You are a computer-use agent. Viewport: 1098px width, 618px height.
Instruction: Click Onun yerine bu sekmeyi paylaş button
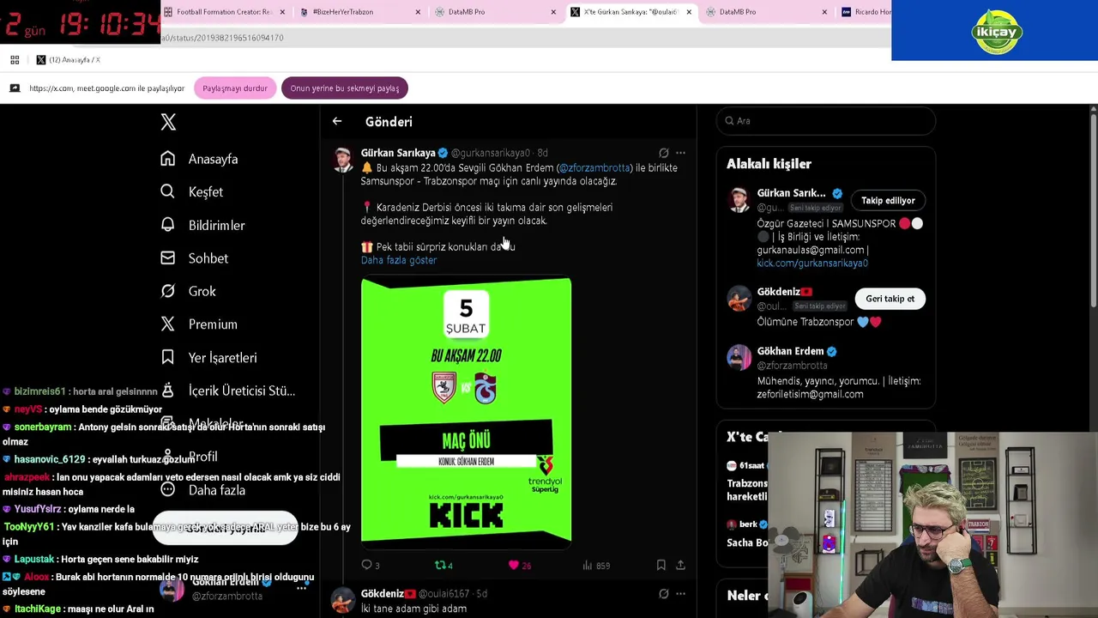(x=344, y=88)
